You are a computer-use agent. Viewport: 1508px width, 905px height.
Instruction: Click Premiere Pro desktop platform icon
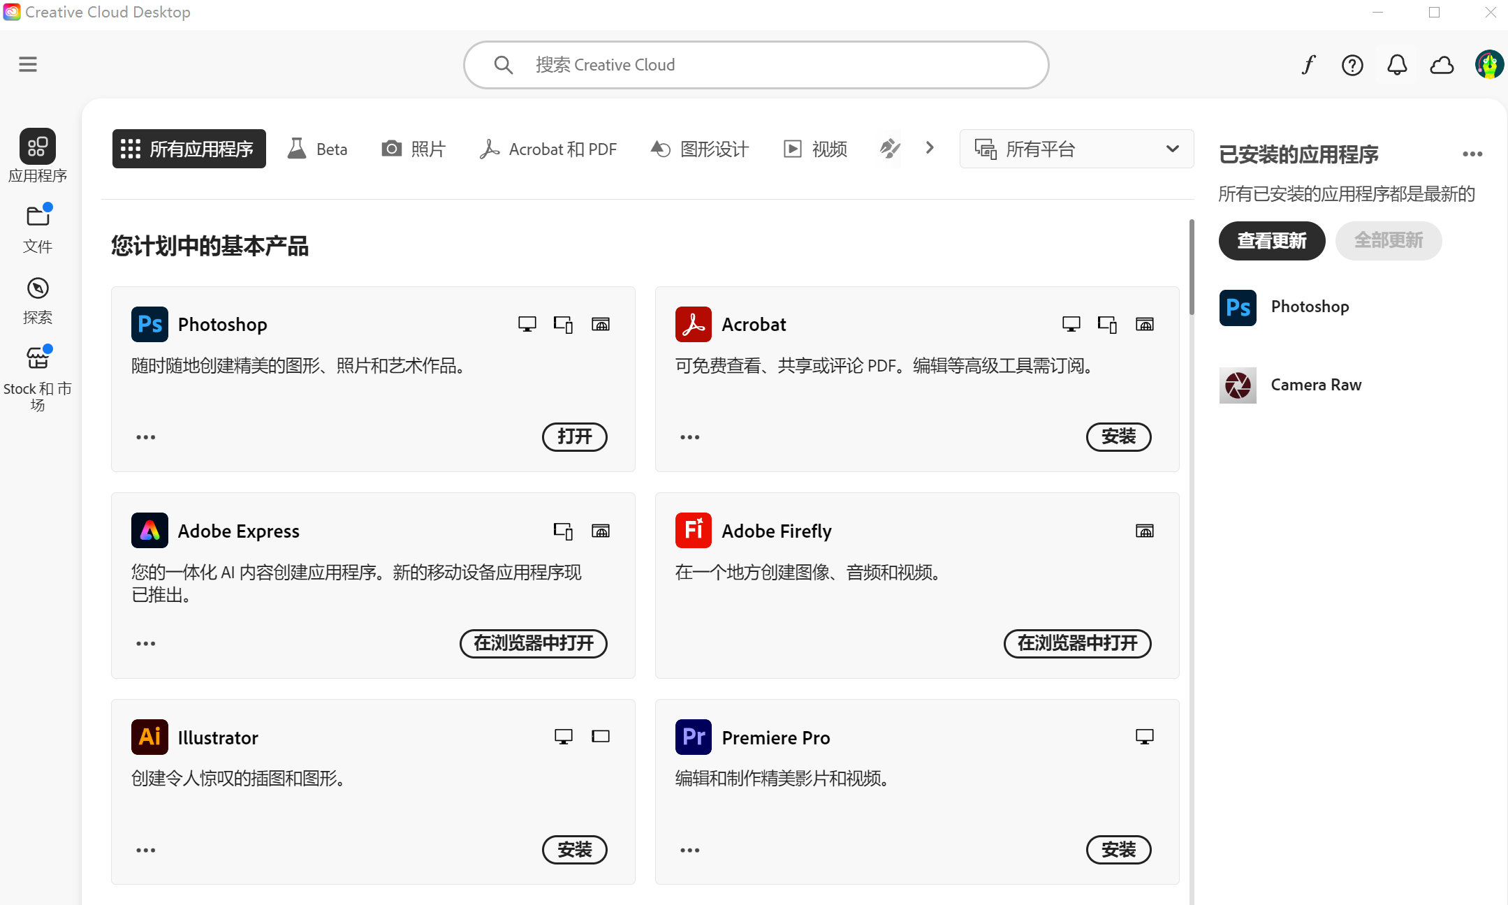(x=1145, y=737)
